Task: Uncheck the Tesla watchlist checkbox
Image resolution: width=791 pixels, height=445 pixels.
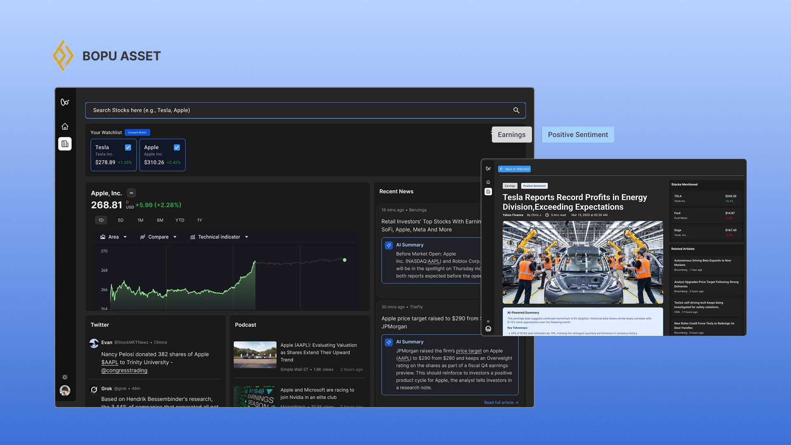Action: tap(128, 147)
